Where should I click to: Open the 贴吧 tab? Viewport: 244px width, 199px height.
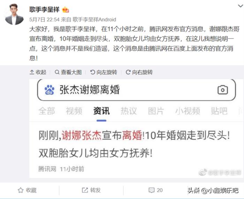pos(219,111)
